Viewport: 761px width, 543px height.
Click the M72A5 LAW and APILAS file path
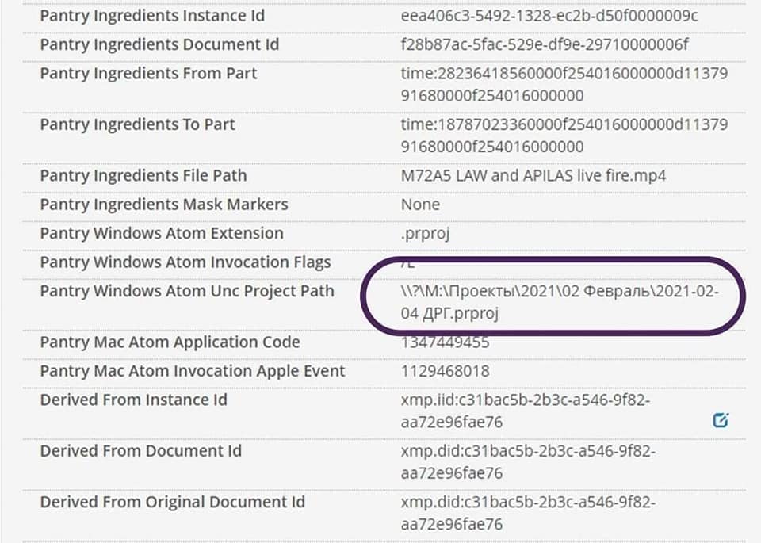(533, 175)
